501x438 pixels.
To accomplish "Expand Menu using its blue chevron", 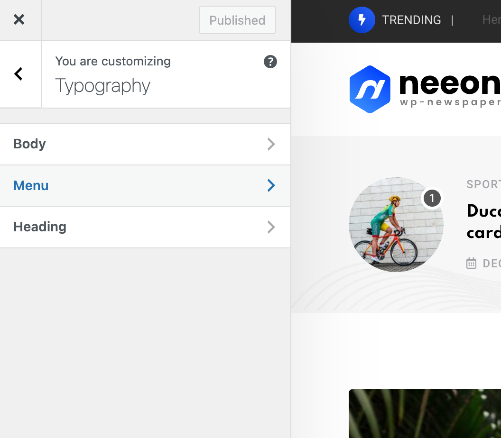I will (271, 185).
